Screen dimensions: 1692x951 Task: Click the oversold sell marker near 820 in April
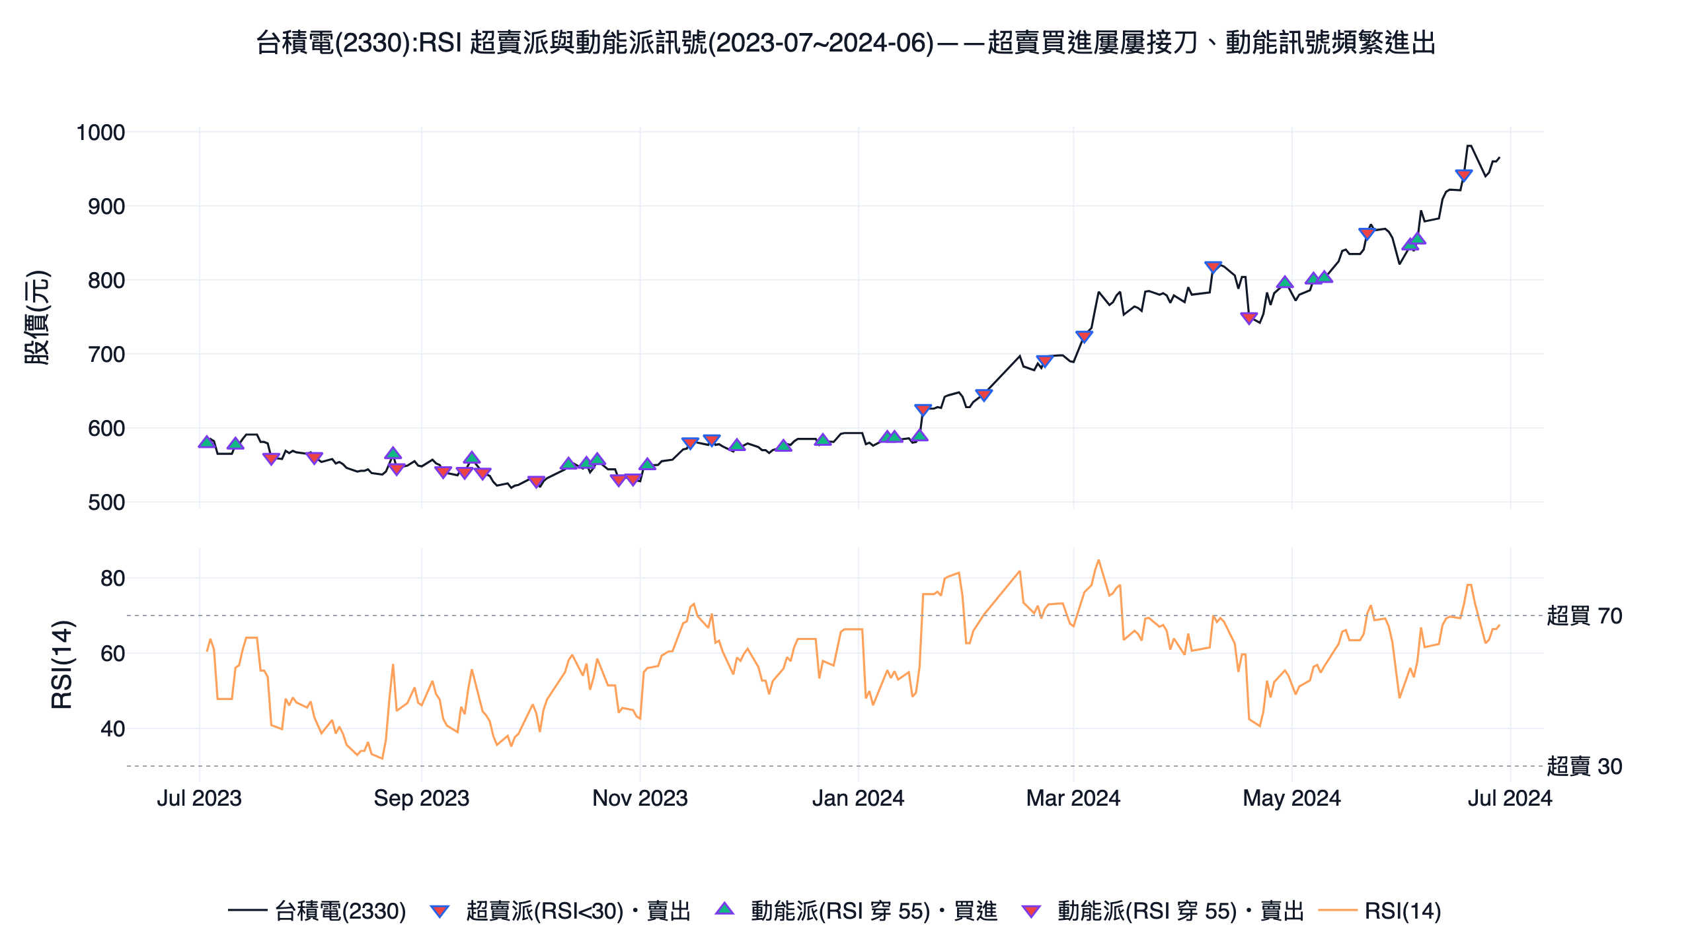click(1213, 266)
